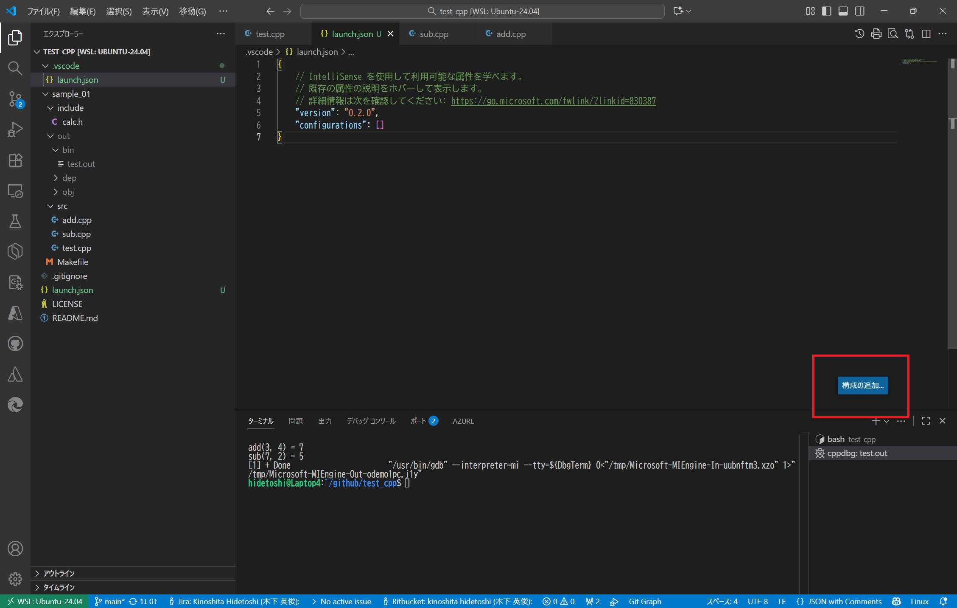Switch to the add.cpp editor tab
The width and height of the screenshot is (957, 608).
[510, 34]
